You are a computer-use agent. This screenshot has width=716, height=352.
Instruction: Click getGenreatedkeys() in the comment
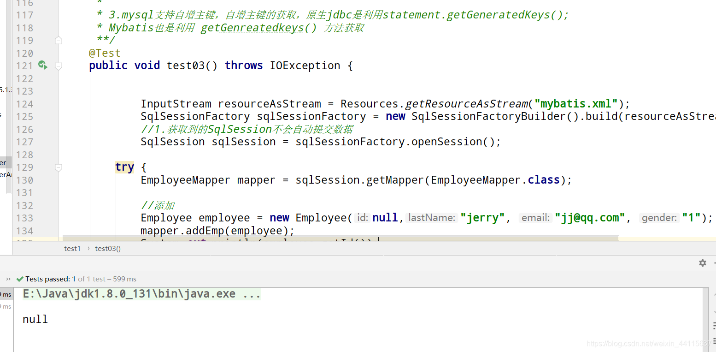click(x=259, y=28)
